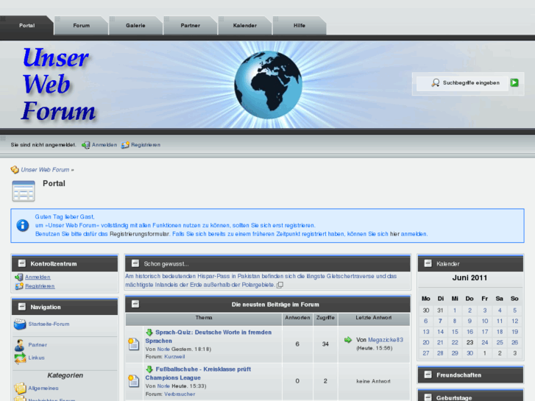Image resolution: width=535 pixels, height=401 pixels.
Task: Click the Startseite-Forum icon in Navigation
Action: [20, 324]
